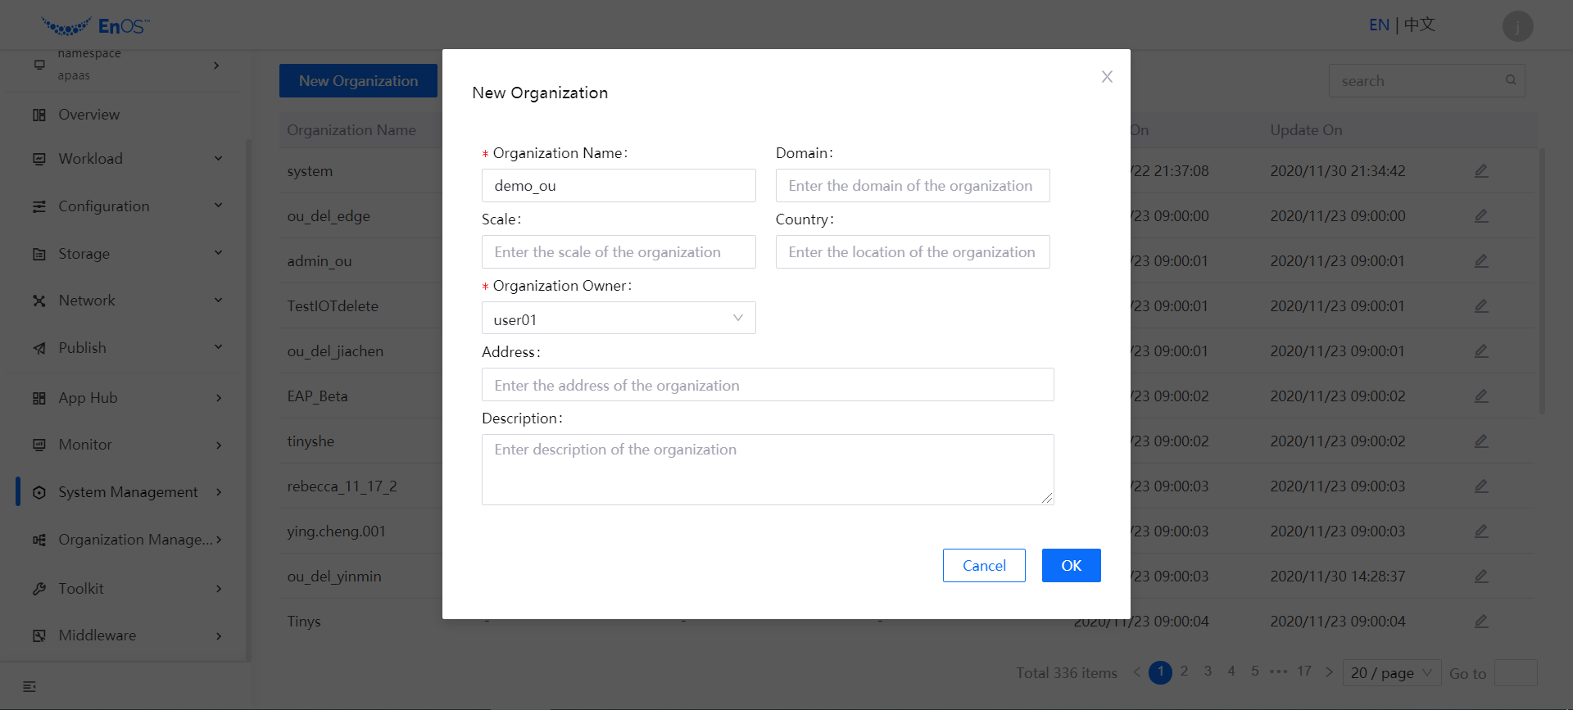Click the sidebar collapse icon at bottom left
The height and width of the screenshot is (710, 1573).
pyautogui.click(x=29, y=686)
